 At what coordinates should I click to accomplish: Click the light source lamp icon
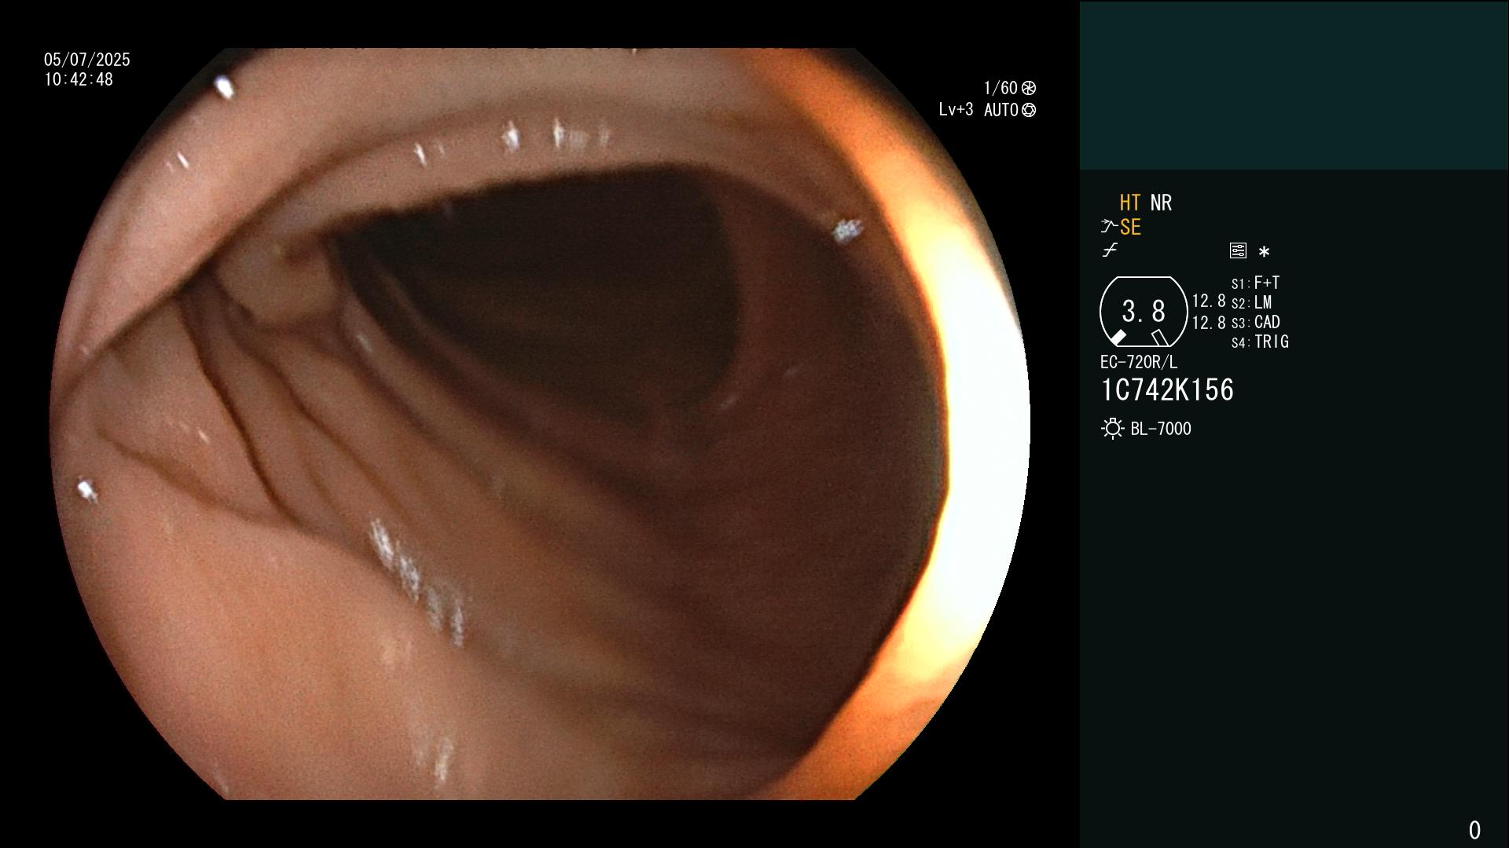tap(1112, 429)
